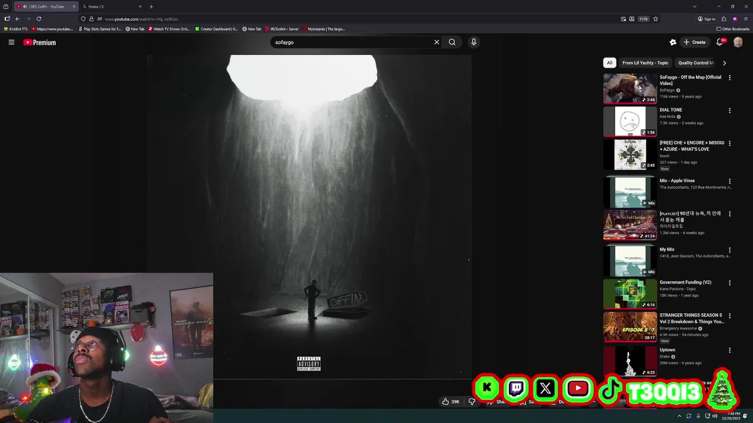Viewport: 753px width, 423px height.
Task: Show more filter chips with right arrow
Action: point(724,63)
